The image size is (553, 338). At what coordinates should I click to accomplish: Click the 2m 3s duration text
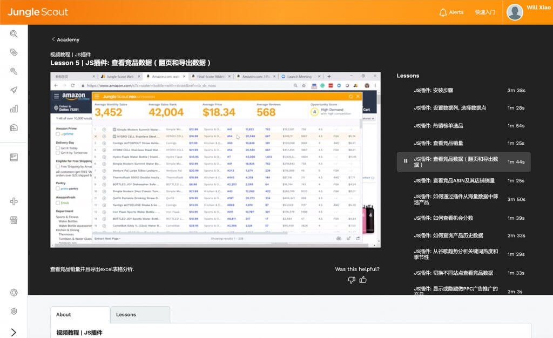coord(515,292)
